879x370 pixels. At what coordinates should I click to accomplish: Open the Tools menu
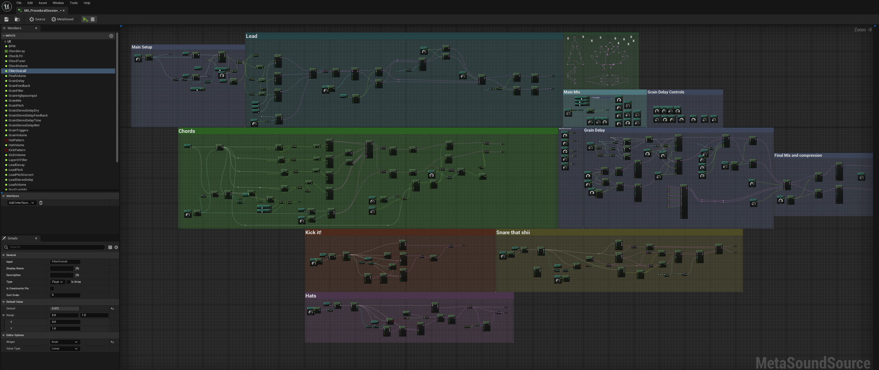click(74, 3)
